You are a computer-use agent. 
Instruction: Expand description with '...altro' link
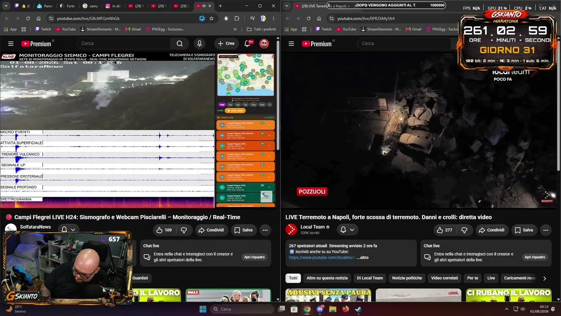(x=363, y=258)
